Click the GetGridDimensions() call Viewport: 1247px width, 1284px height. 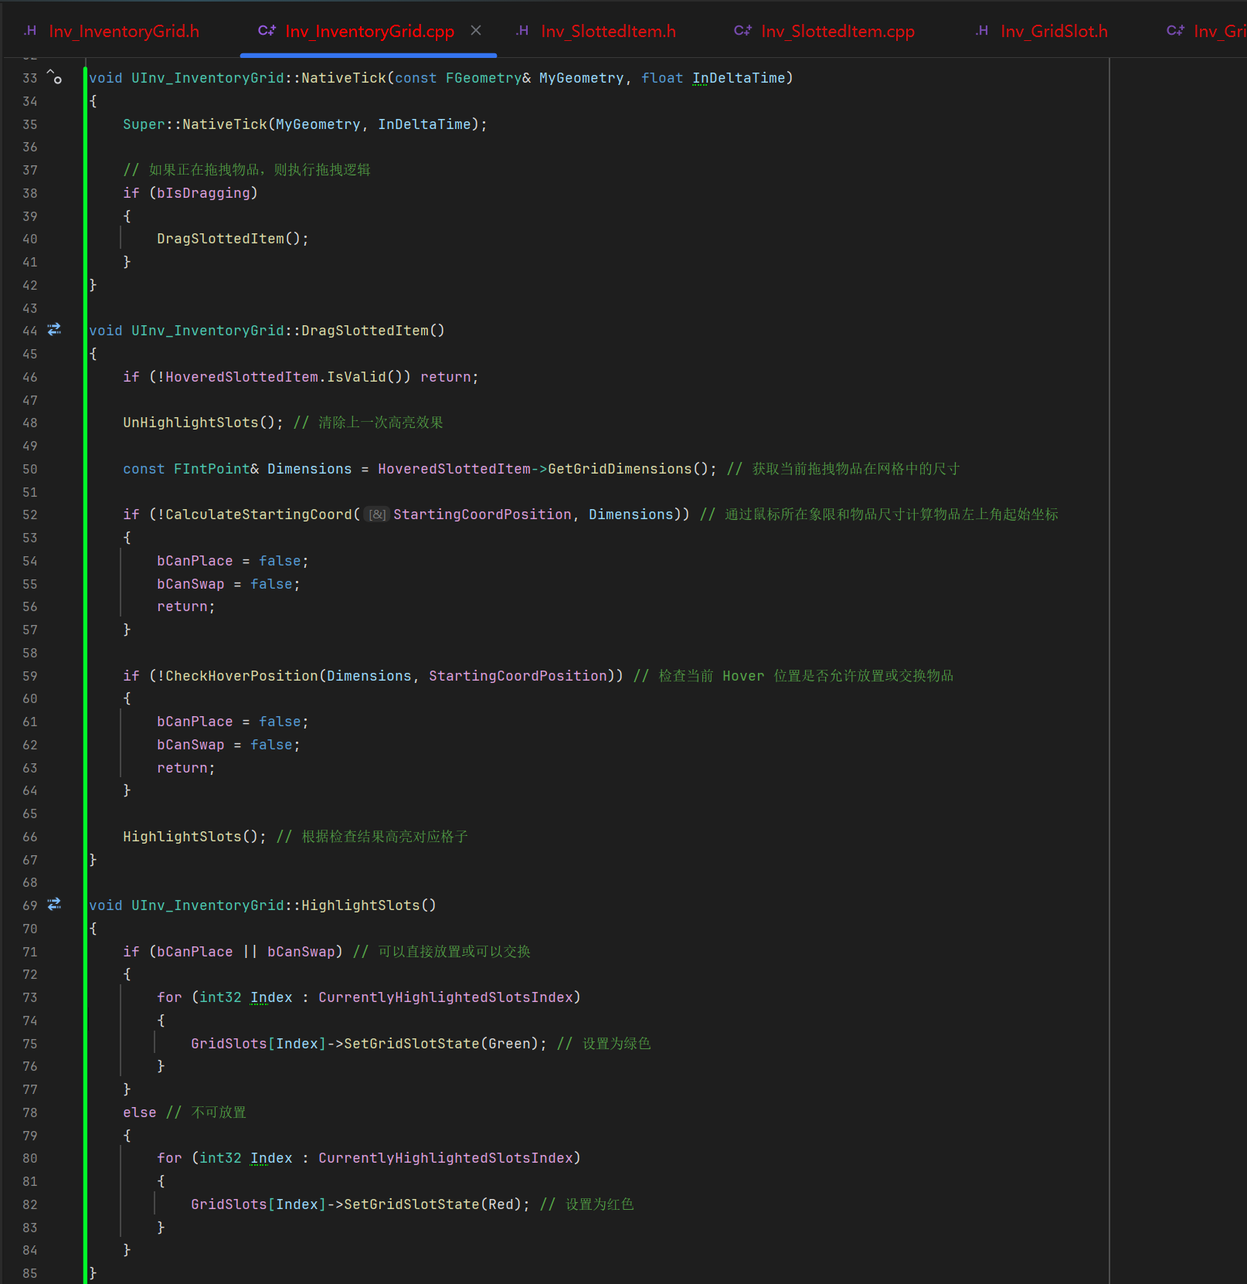[x=628, y=469]
